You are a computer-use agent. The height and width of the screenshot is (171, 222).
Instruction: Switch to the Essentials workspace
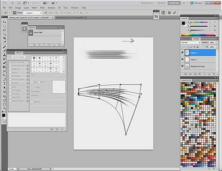[x=147, y=3]
